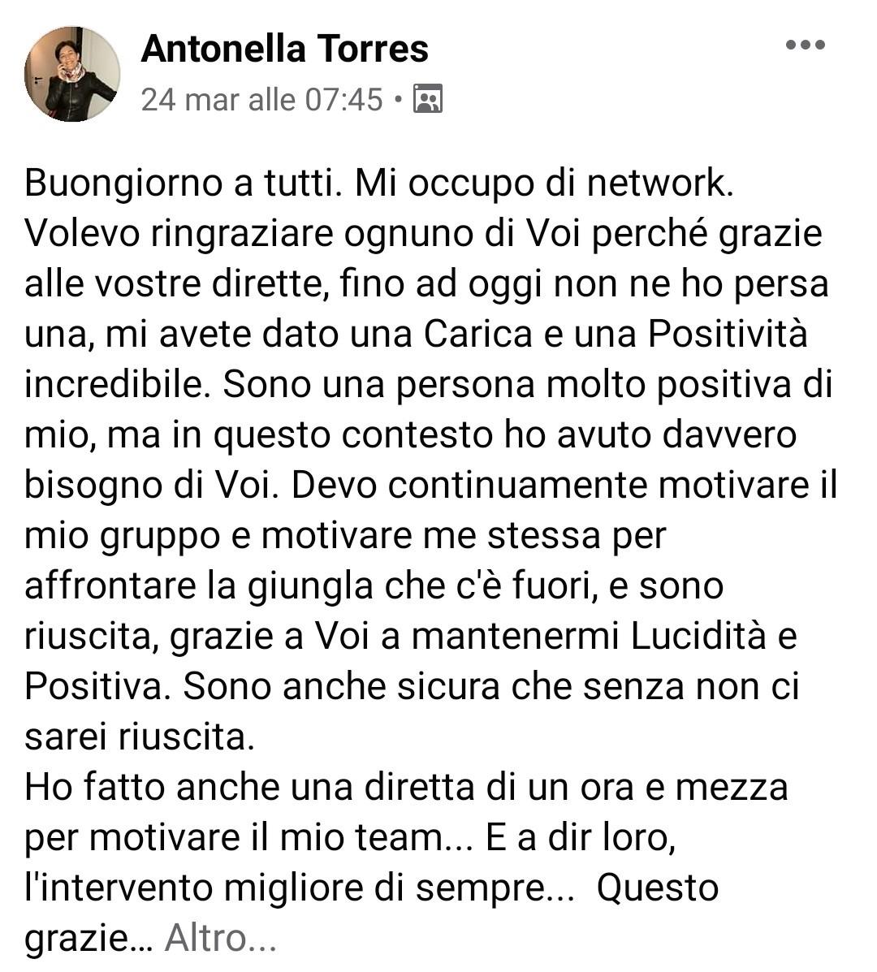
Task: Tap the line 'mio, ma in questo contesto'
Action: pyautogui.click(x=410, y=435)
